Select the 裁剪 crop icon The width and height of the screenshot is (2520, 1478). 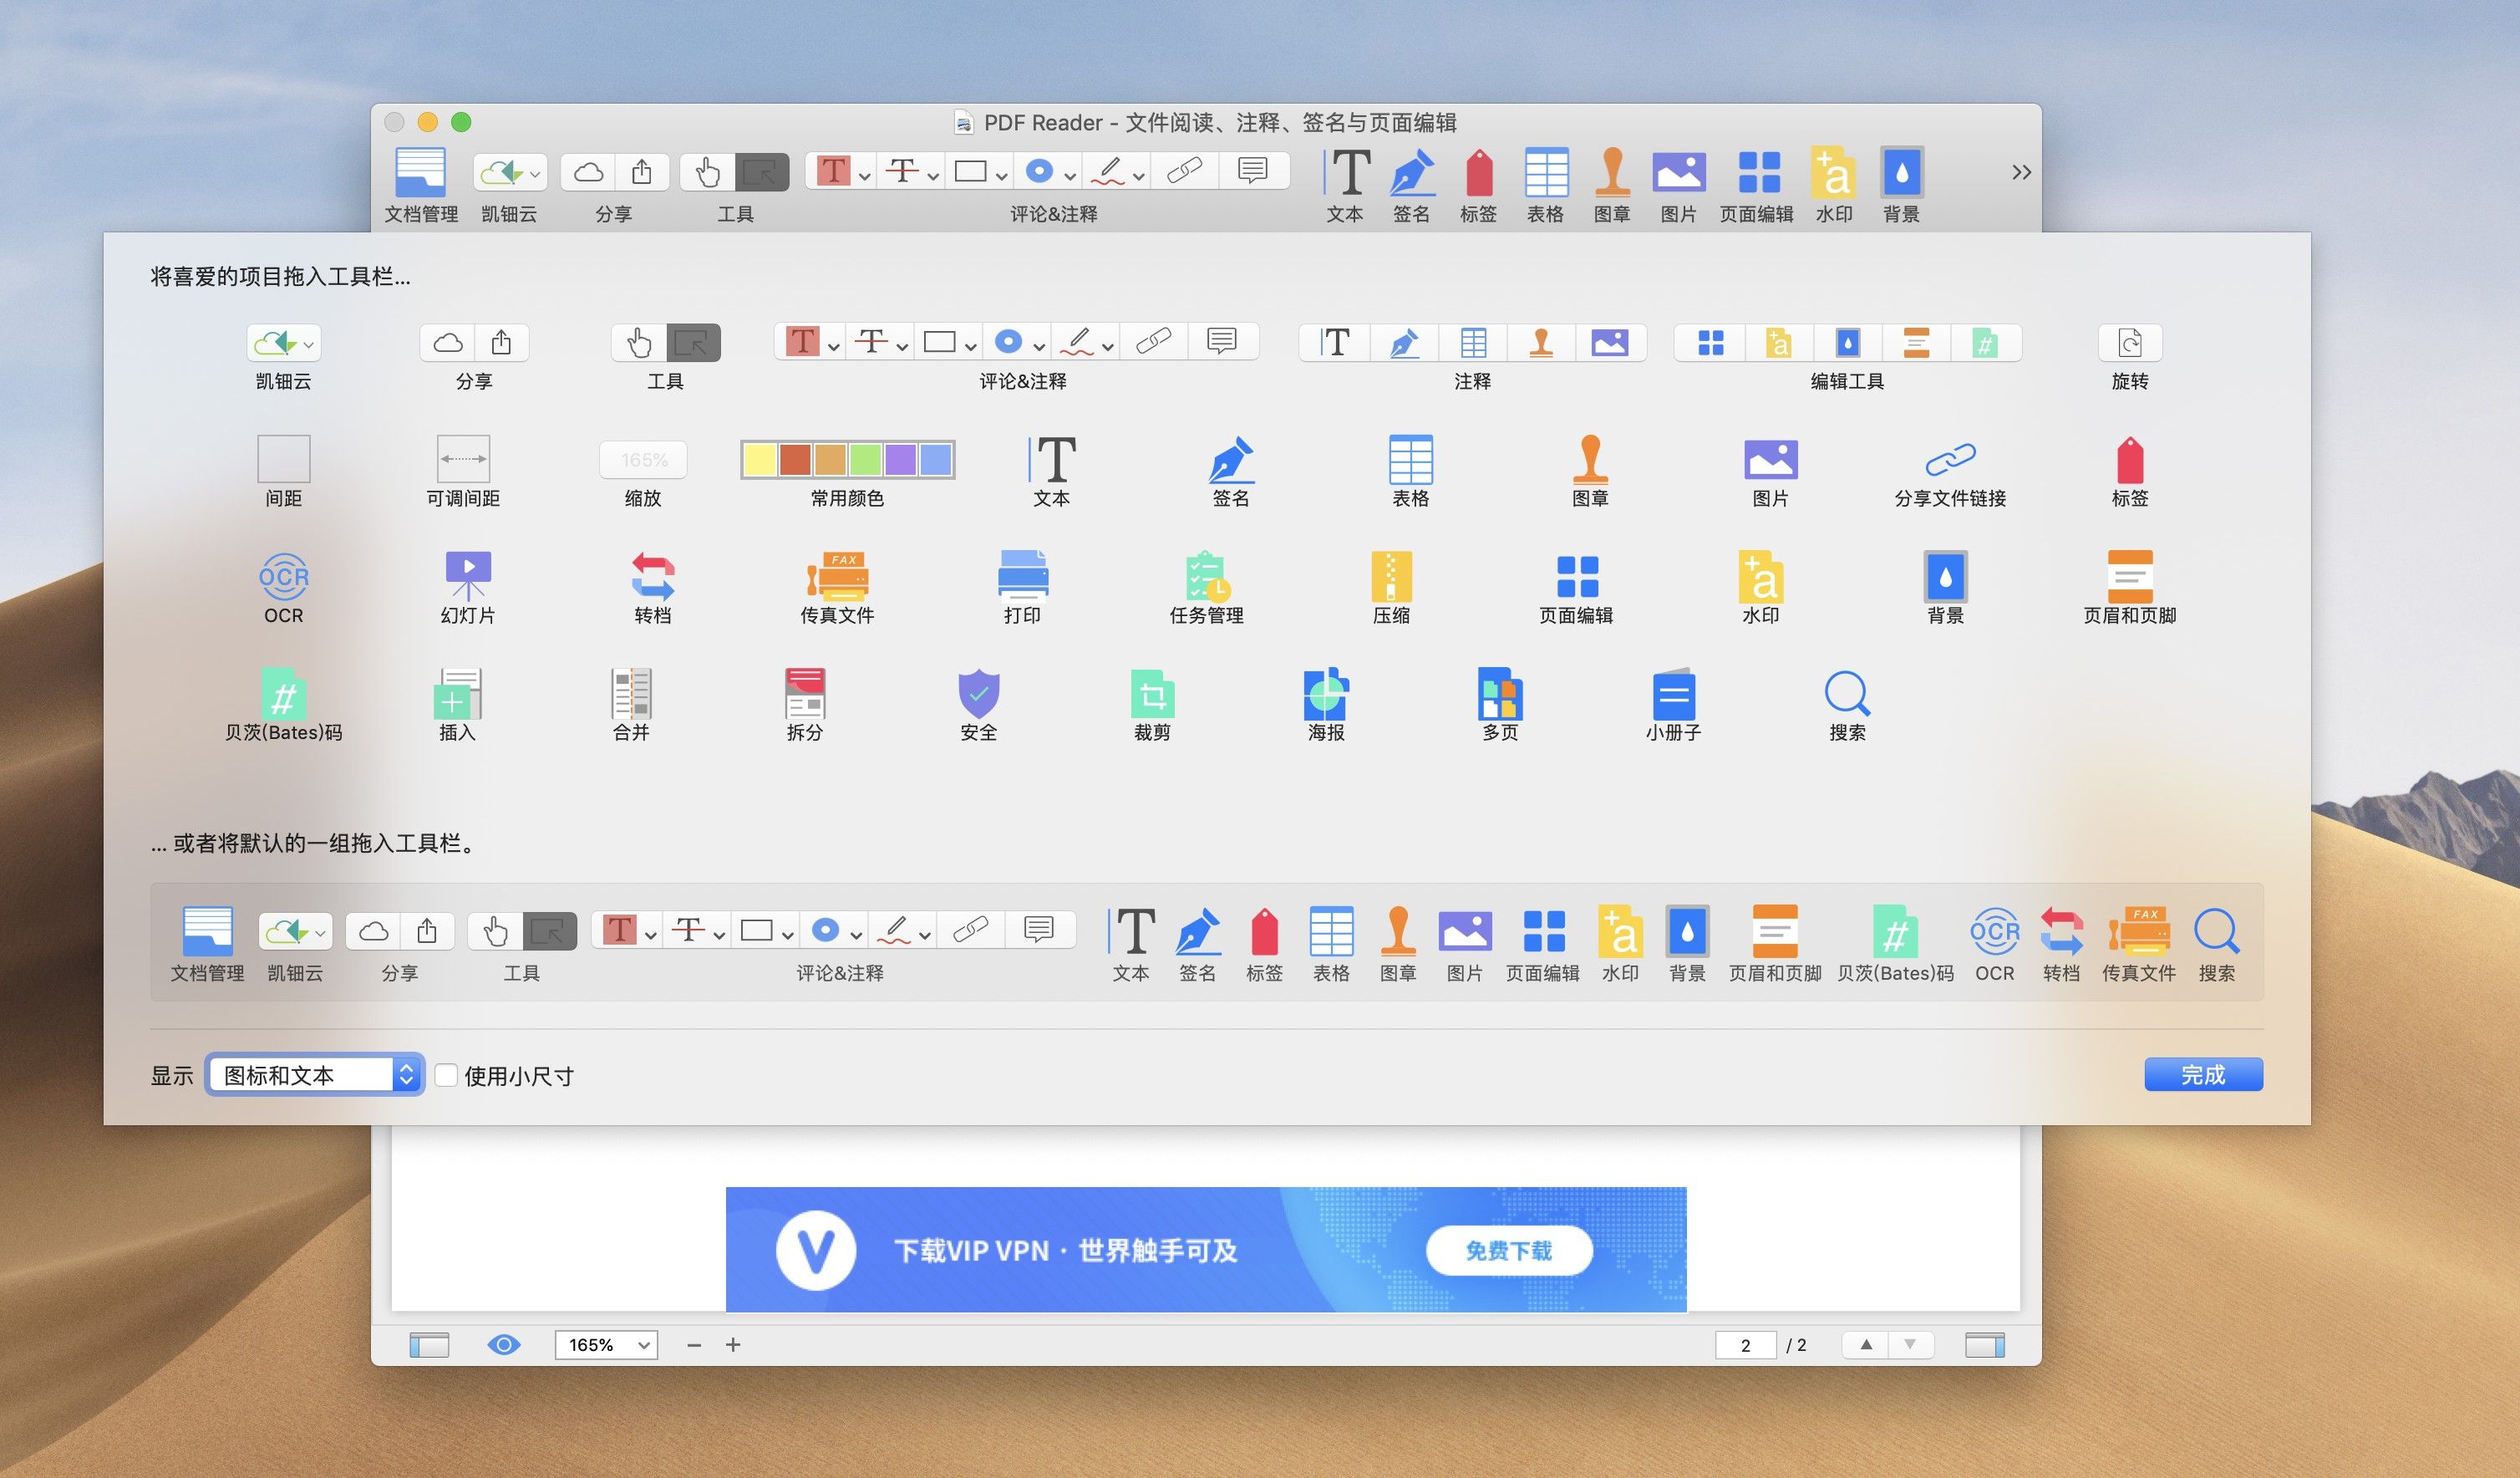click(1152, 694)
